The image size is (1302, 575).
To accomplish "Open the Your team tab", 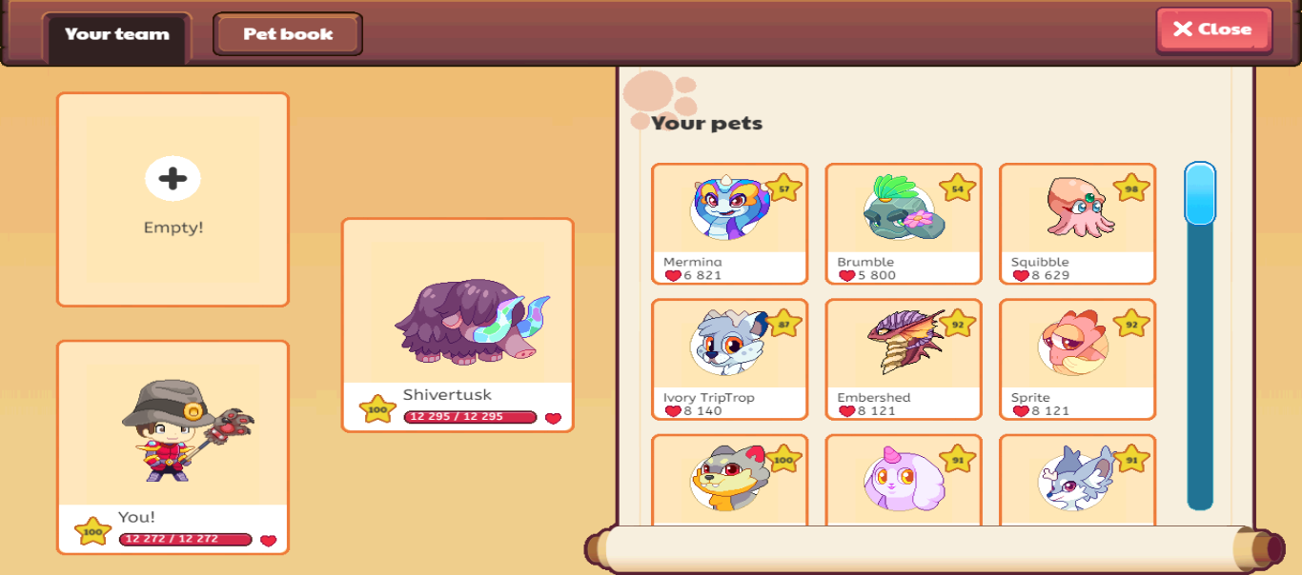I will [117, 35].
